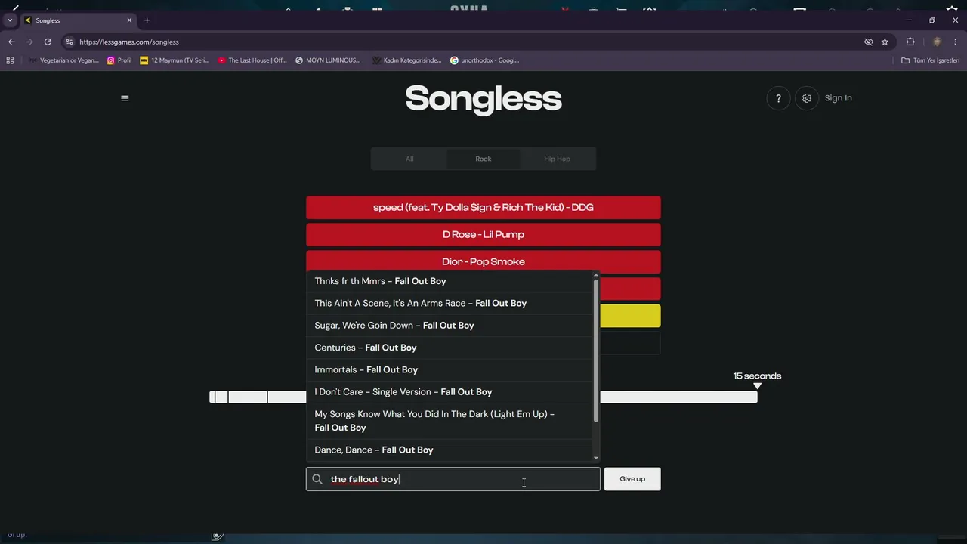Image resolution: width=967 pixels, height=544 pixels.
Task: Click the song search input field
Action: [453, 479]
